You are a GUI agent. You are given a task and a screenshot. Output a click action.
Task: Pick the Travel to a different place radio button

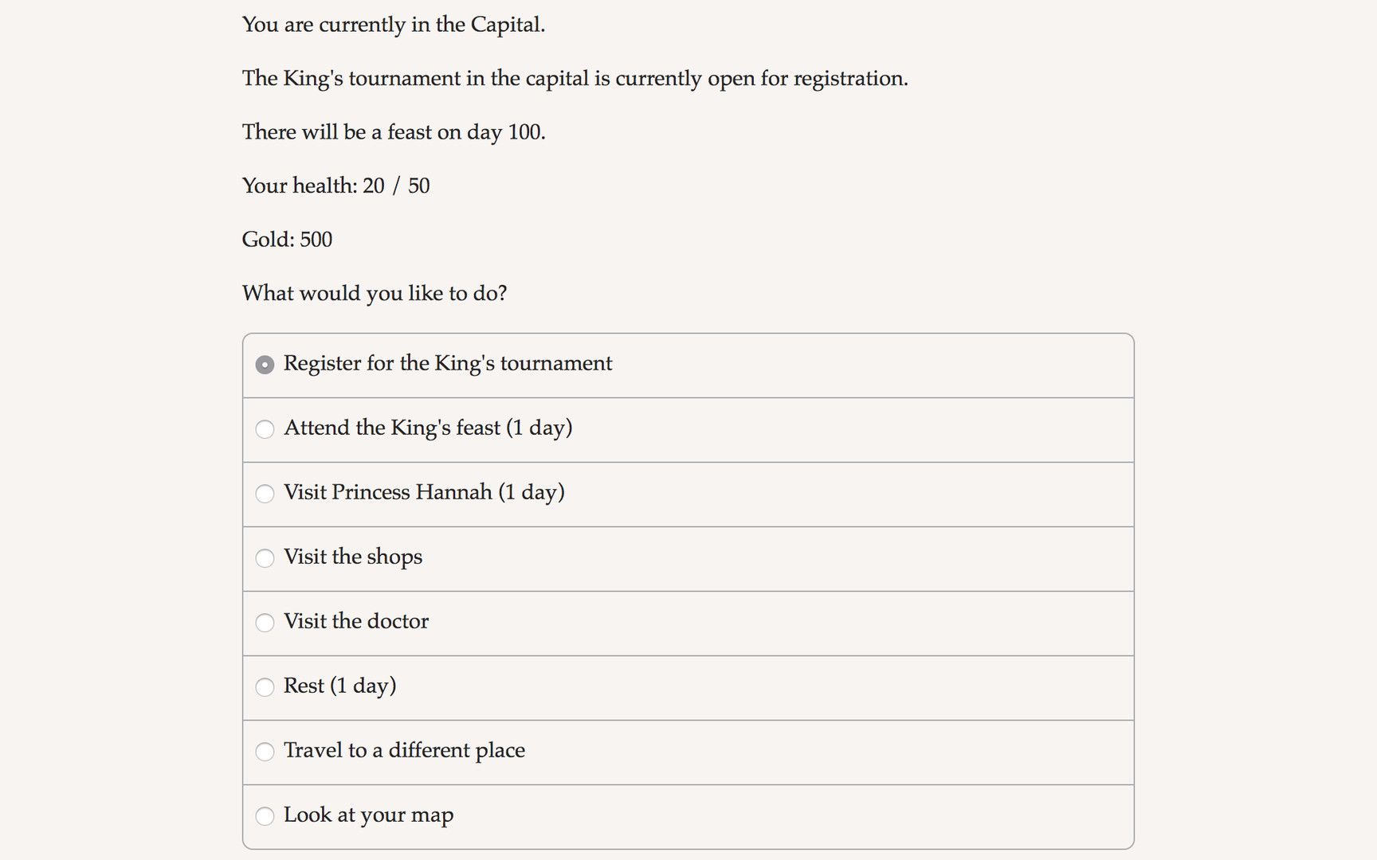point(265,752)
